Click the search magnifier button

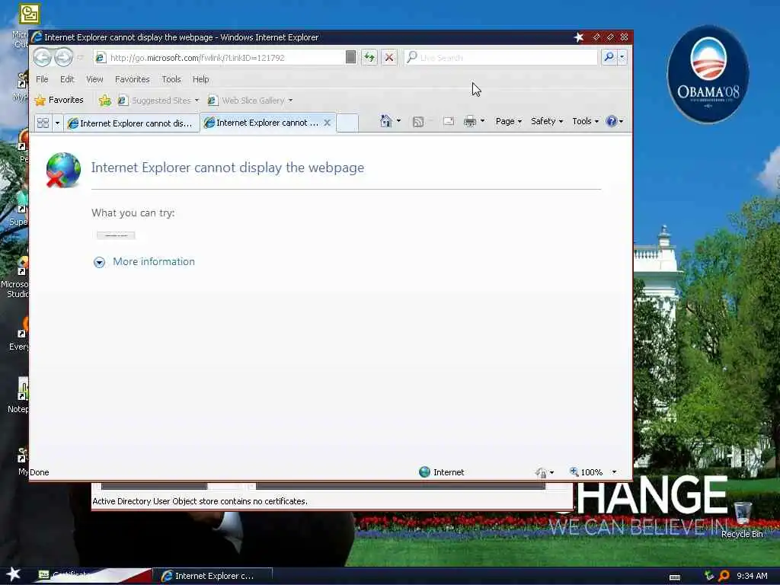coord(609,57)
